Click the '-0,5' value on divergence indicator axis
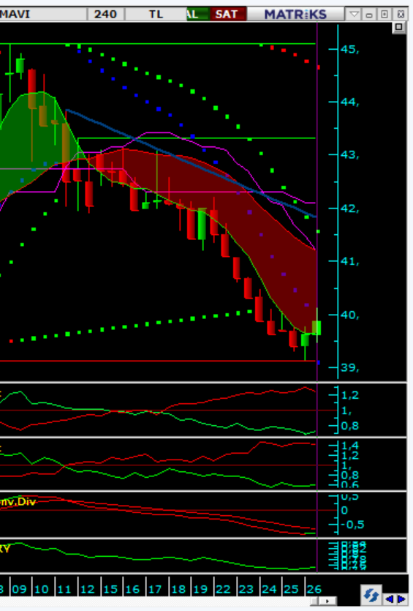This screenshot has height=611, width=413. [352, 525]
